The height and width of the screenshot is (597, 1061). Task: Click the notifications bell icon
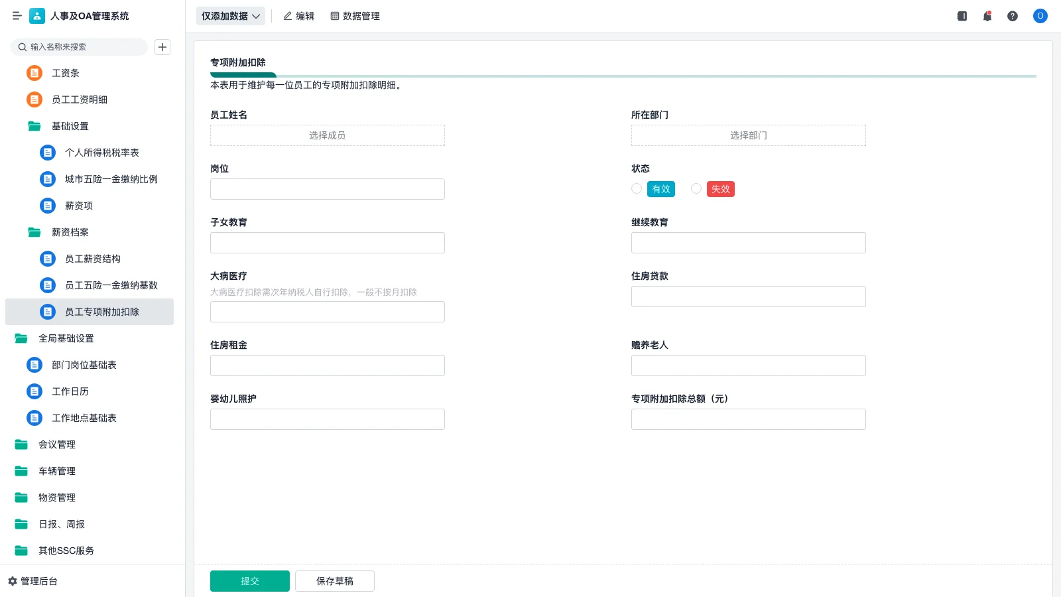[x=987, y=16]
